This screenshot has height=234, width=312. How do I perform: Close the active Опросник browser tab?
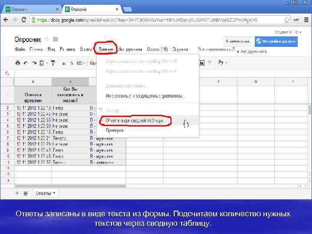pyautogui.click(x=117, y=9)
